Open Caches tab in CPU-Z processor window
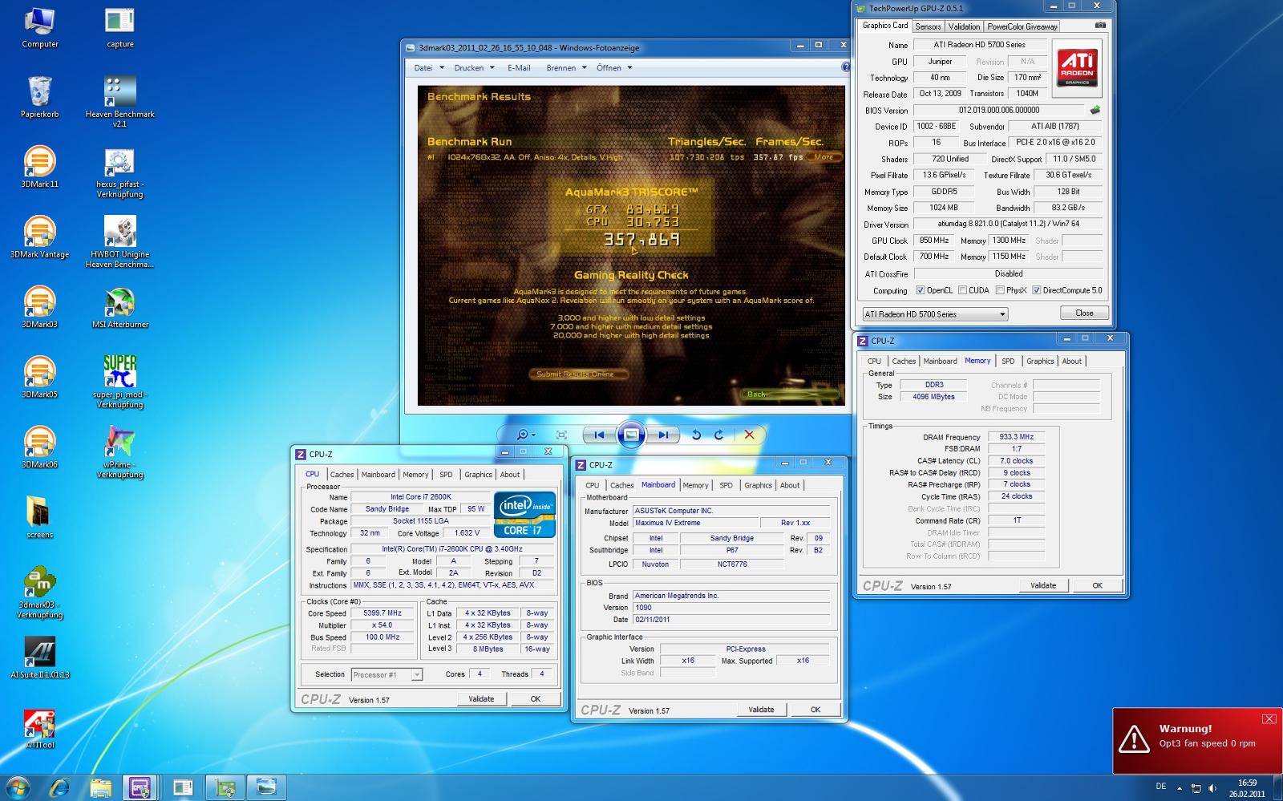 342,475
